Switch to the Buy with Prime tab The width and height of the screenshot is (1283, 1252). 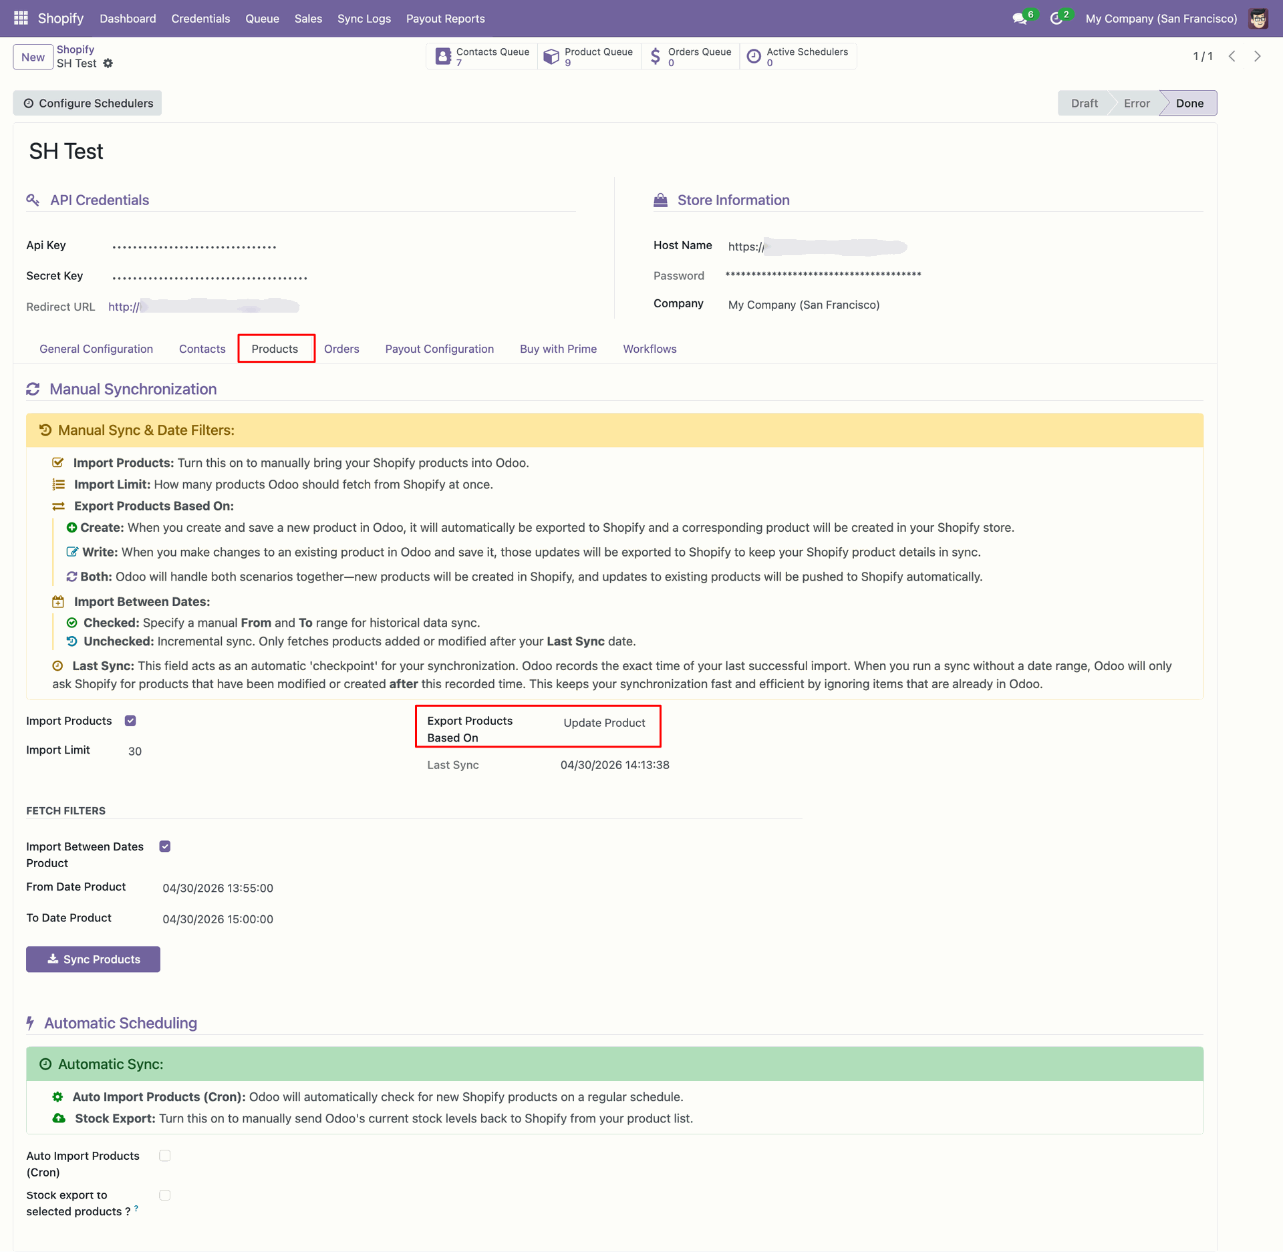[x=559, y=349]
